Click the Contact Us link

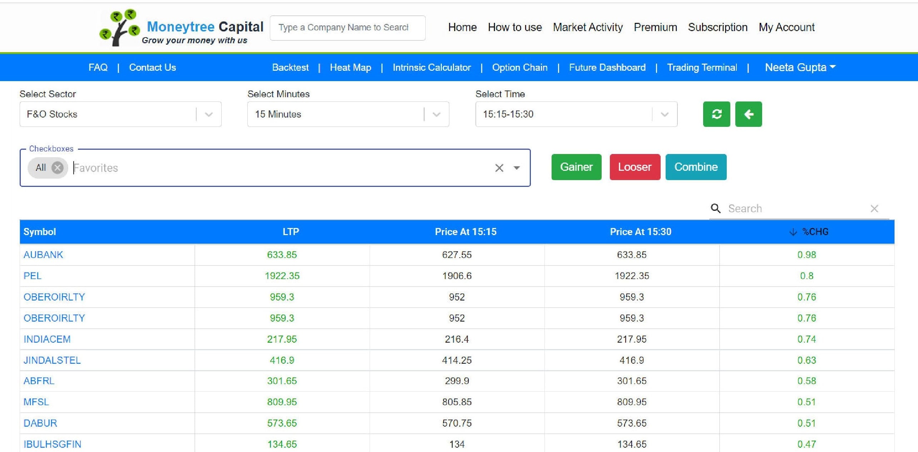pyautogui.click(x=152, y=67)
